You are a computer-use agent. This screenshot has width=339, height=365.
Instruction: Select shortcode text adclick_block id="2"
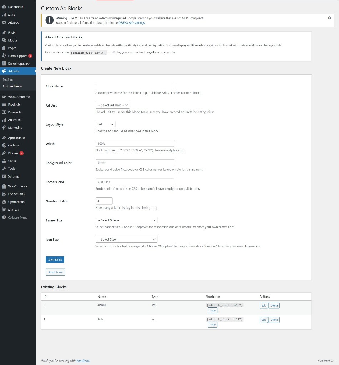[x=224, y=305]
